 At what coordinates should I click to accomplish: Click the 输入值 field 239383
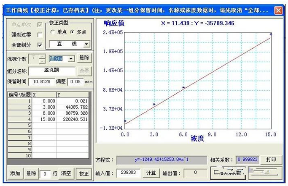[x=128, y=173]
